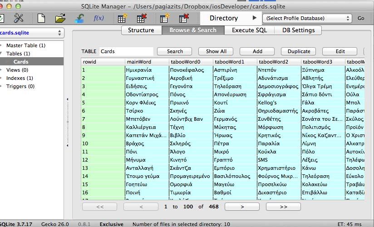Go to previous page with < button
The image size is (374, 227).
coord(141,207)
